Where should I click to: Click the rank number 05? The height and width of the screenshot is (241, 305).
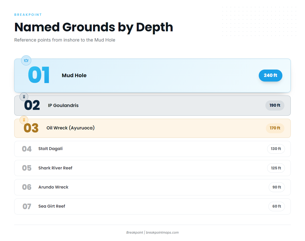27,168
